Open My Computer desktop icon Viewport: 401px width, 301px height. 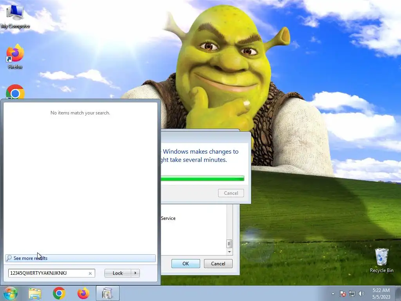[x=15, y=16]
